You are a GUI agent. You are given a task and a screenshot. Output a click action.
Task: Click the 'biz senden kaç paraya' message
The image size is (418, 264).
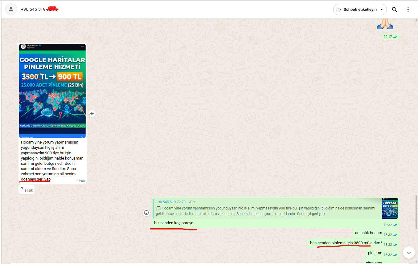(x=174, y=223)
